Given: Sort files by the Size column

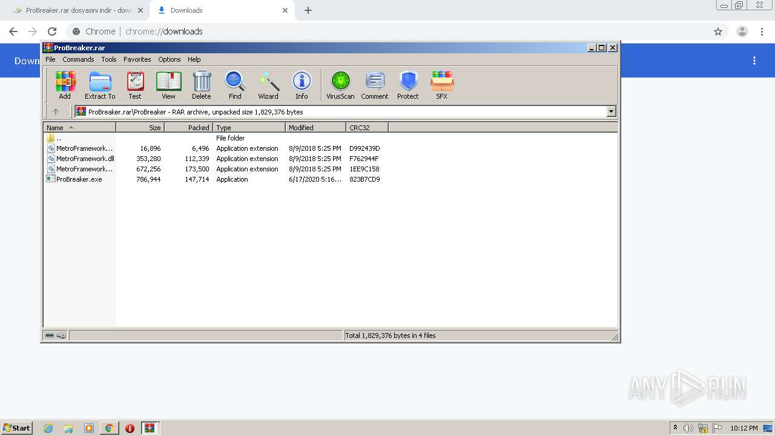Looking at the screenshot, I should point(140,128).
